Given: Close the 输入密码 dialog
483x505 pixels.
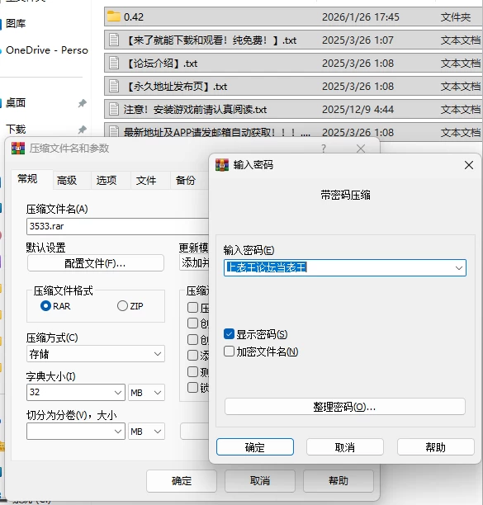Looking at the screenshot, I should point(469,165).
